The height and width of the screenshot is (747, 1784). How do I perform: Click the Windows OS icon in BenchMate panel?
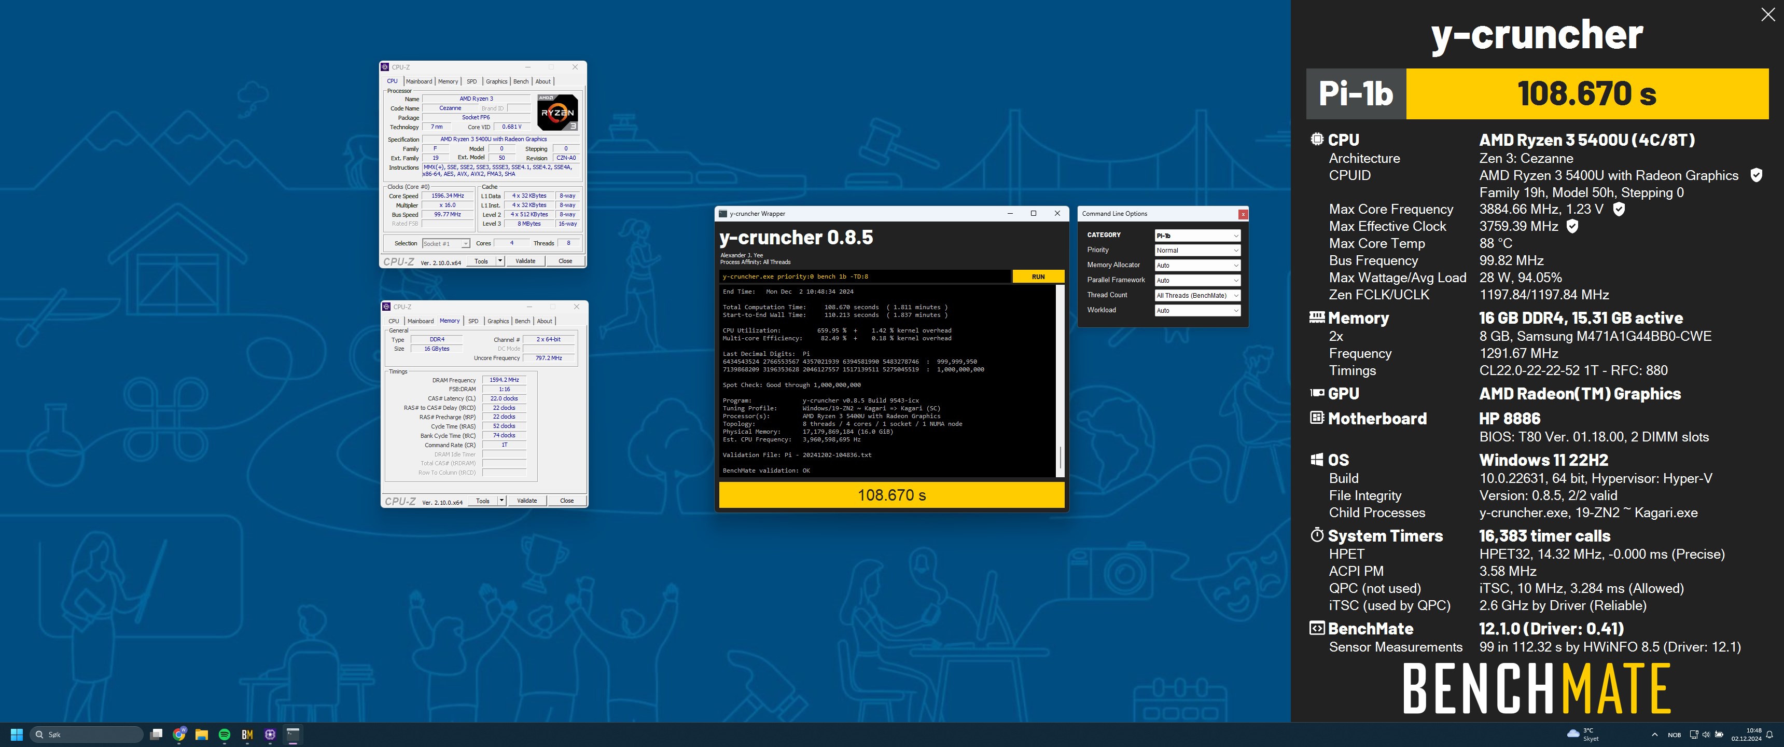(x=1317, y=460)
